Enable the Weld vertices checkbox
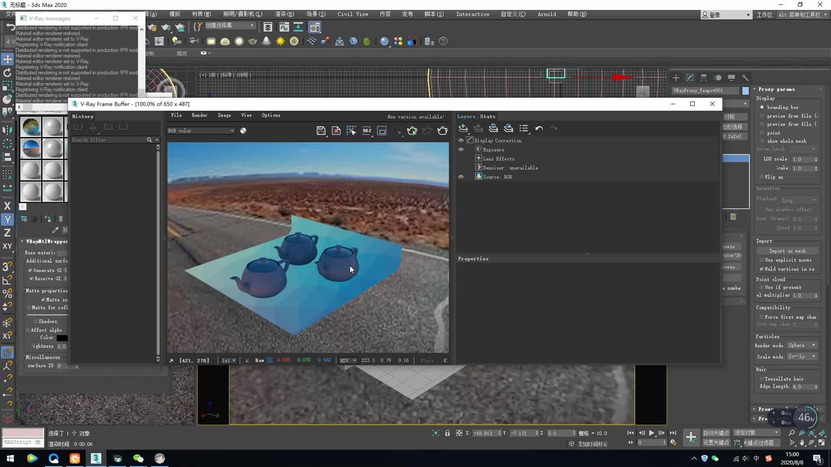This screenshot has width=831, height=467. [x=762, y=269]
